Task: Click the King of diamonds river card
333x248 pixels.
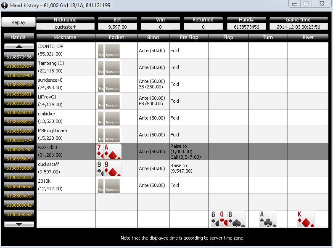Action: pyautogui.click(x=306, y=219)
